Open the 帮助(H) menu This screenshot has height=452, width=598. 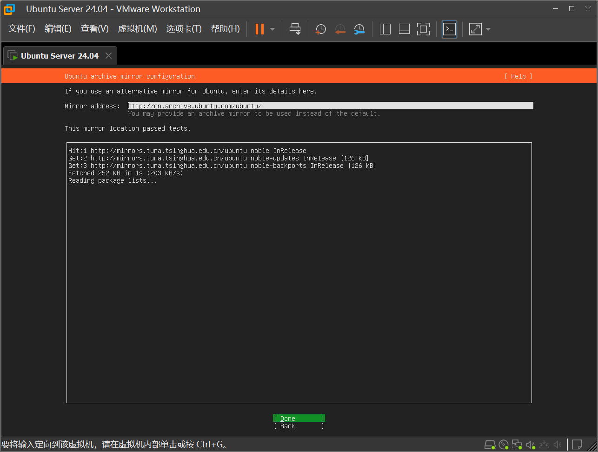225,29
